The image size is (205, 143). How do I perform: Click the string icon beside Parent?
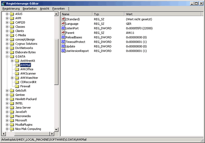(x=63, y=33)
